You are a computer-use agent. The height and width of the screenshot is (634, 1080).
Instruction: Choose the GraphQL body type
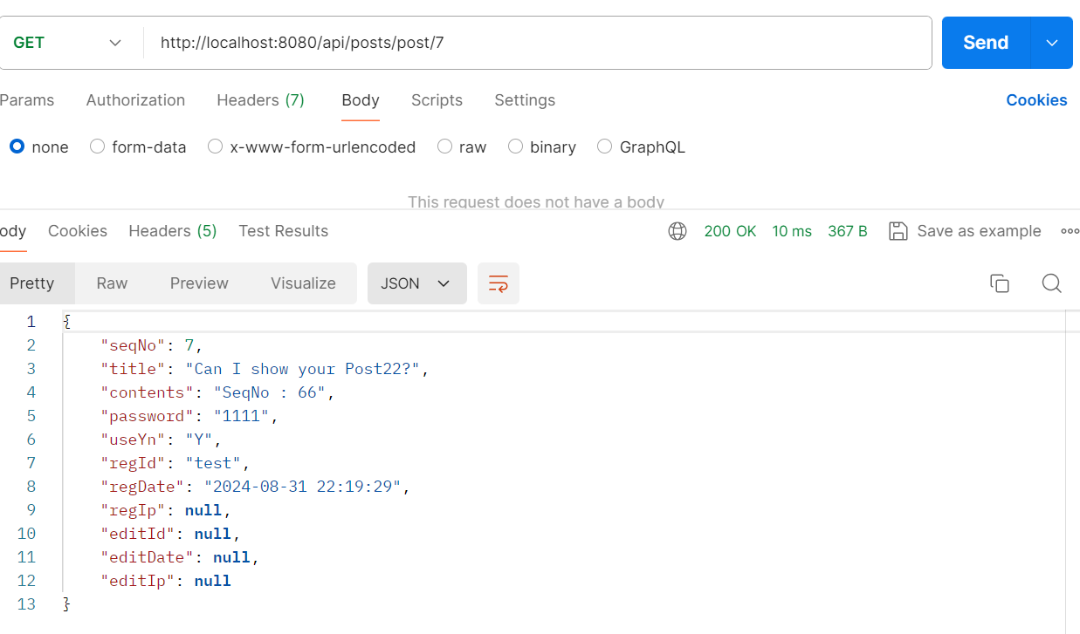point(604,147)
